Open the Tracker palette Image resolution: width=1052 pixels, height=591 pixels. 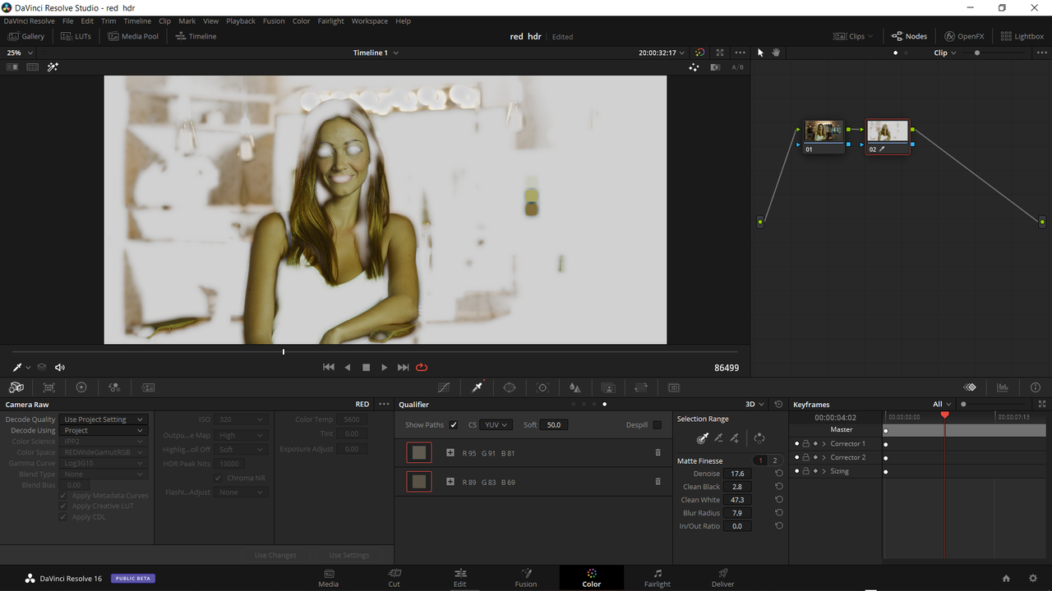542,387
